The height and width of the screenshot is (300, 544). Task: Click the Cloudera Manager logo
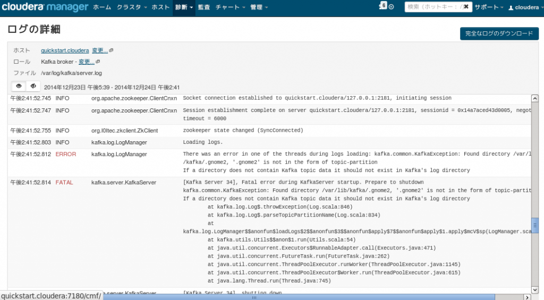[x=45, y=7]
